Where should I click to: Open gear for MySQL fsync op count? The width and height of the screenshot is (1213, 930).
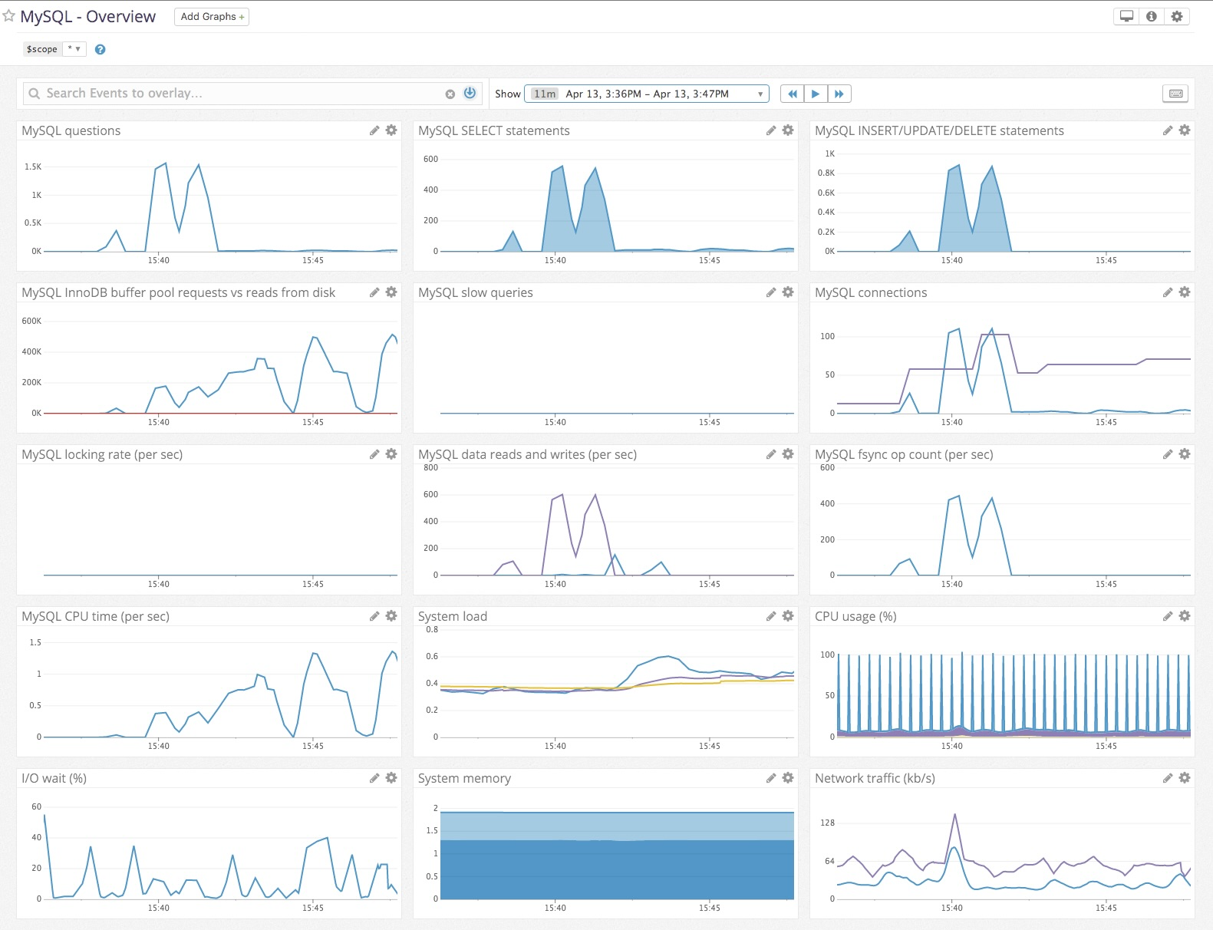pos(1185,454)
